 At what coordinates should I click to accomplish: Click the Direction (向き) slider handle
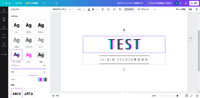coord(38,75)
